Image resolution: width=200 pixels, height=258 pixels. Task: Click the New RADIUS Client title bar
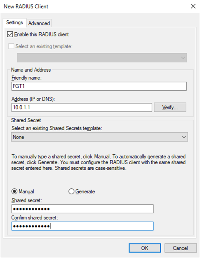(85, 6)
